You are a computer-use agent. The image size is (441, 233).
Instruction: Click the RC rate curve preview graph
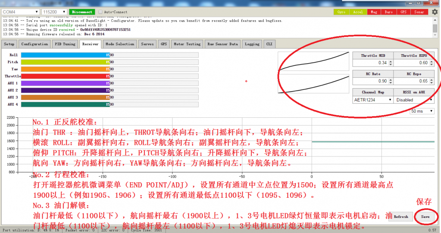[x=313, y=84]
